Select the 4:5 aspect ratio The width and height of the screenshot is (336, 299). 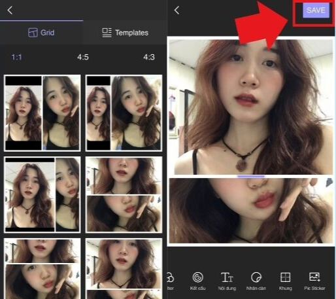pos(83,57)
